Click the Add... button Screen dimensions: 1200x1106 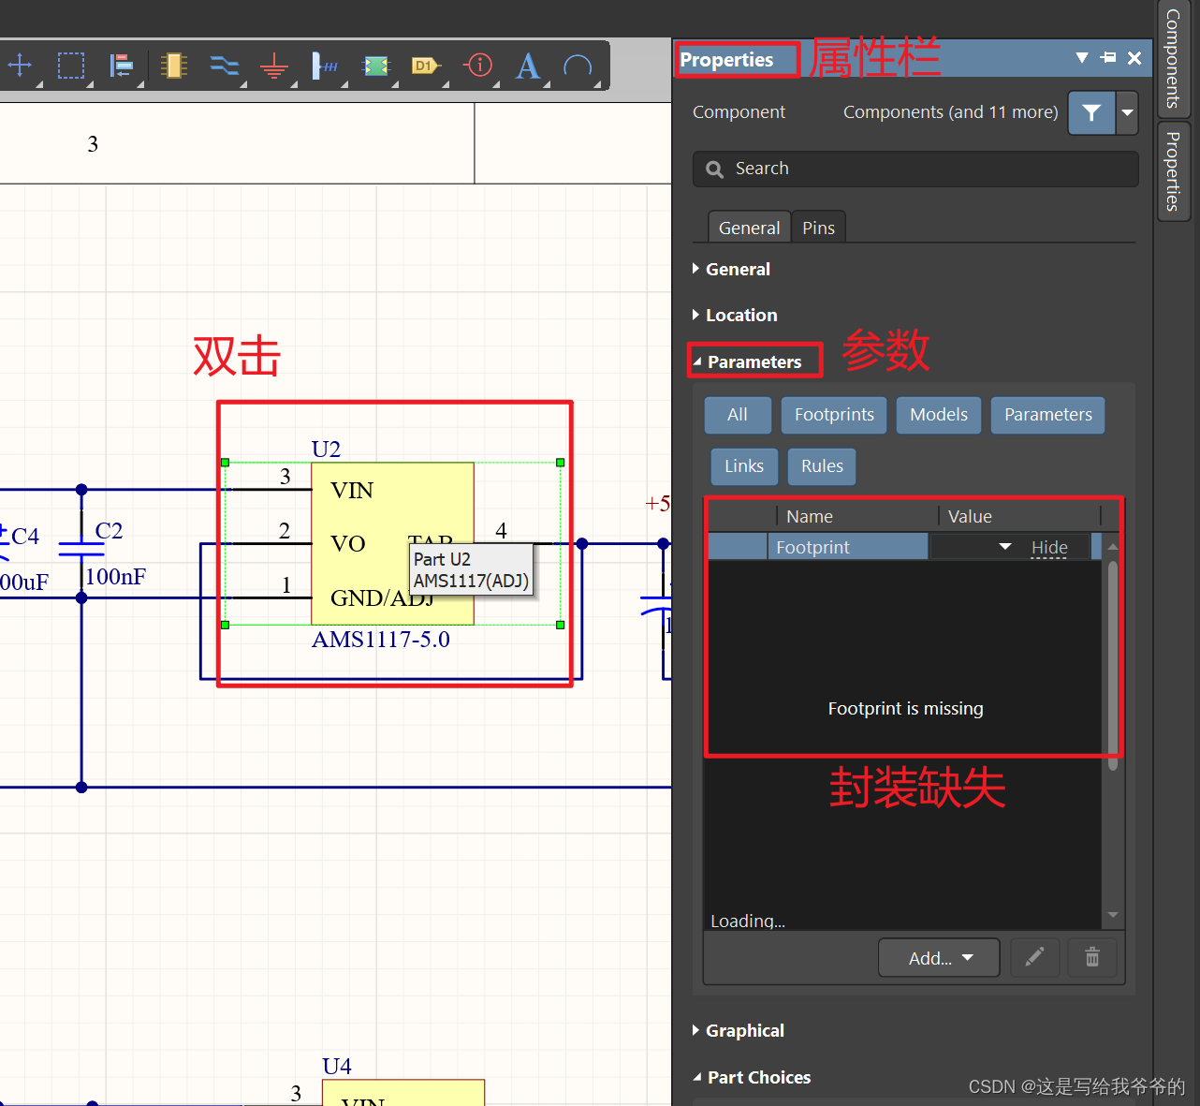click(x=939, y=958)
